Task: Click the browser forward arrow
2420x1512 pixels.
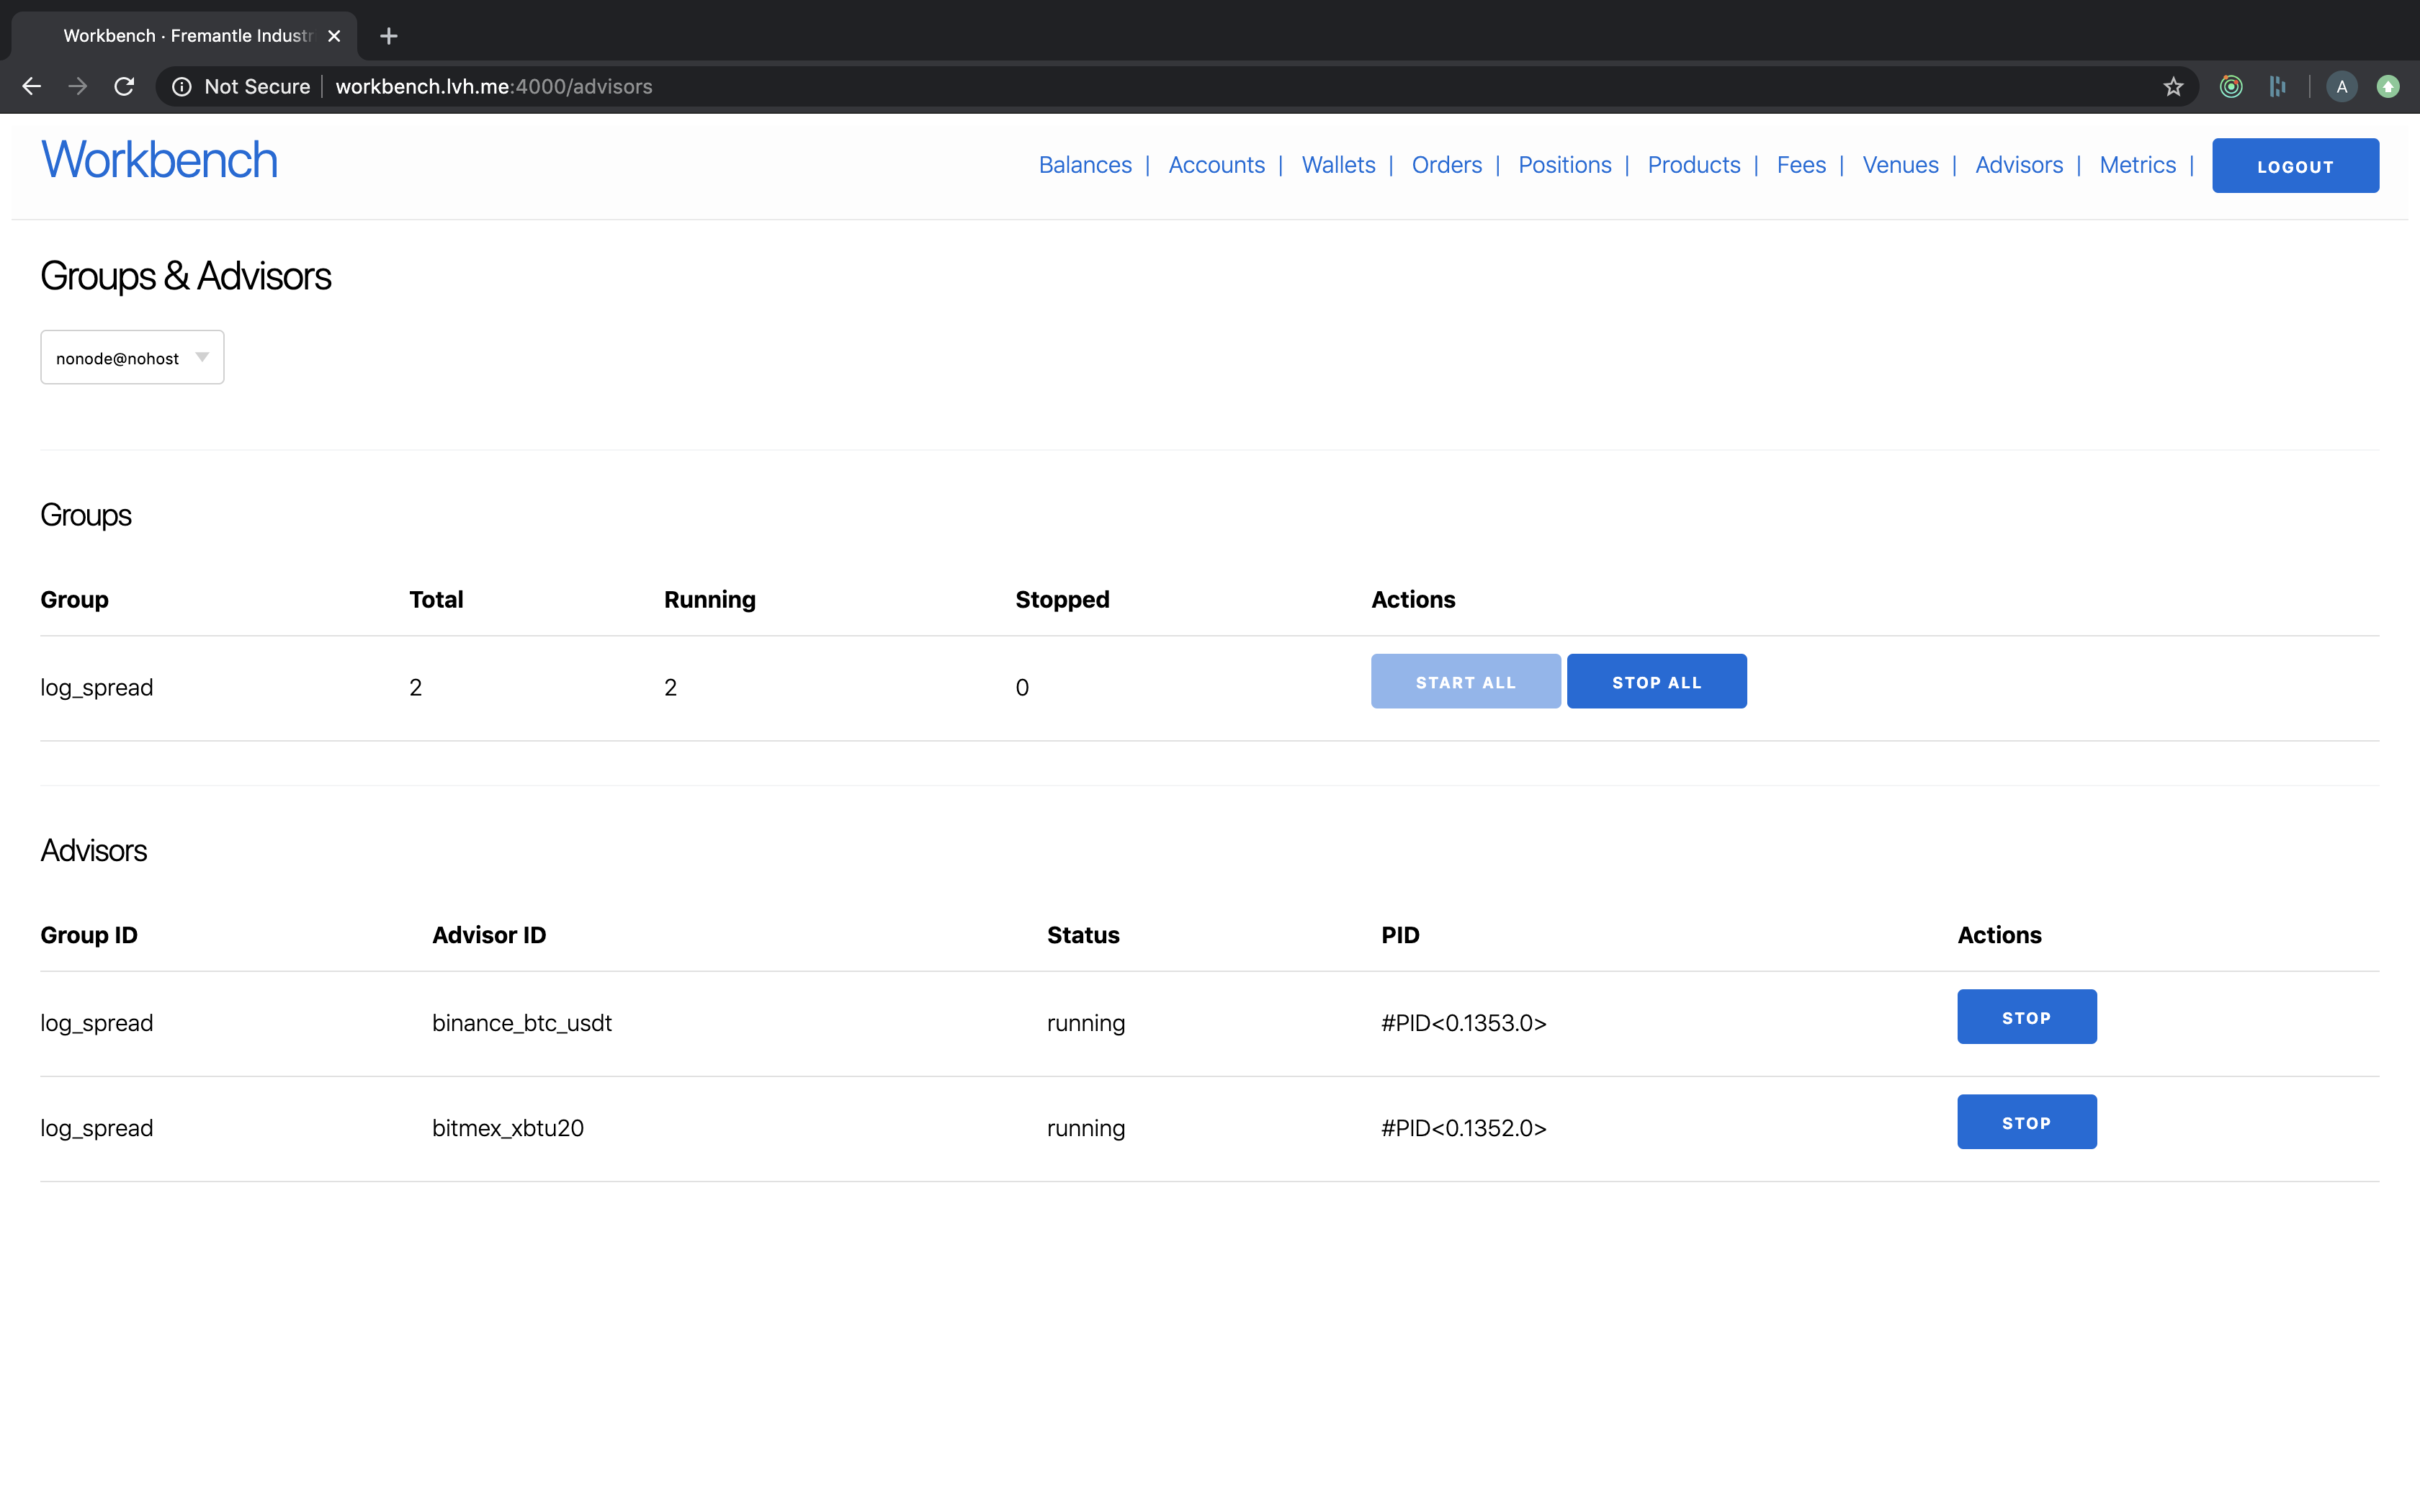Action: tap(77, 87)
